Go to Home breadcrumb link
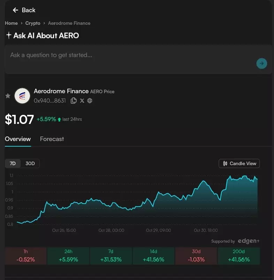 (11, 23)
